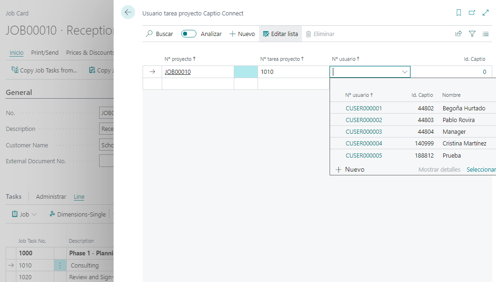Open the Job dropdown in Tasks
The height and width of the screenshot is (282, 496).
click(x=24, y=214)
